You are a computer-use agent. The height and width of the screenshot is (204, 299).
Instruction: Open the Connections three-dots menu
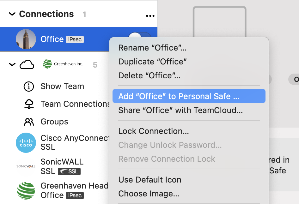(x=150, y=16)
